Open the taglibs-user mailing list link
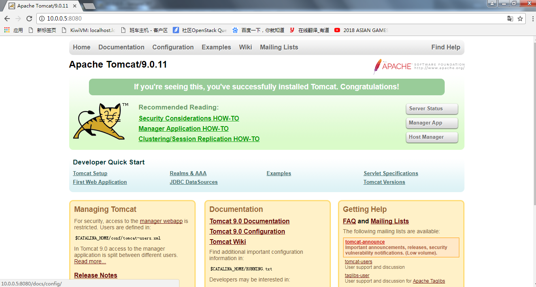Screen dimensions: 536x287 pyautogui.click(x=357, y=275)
